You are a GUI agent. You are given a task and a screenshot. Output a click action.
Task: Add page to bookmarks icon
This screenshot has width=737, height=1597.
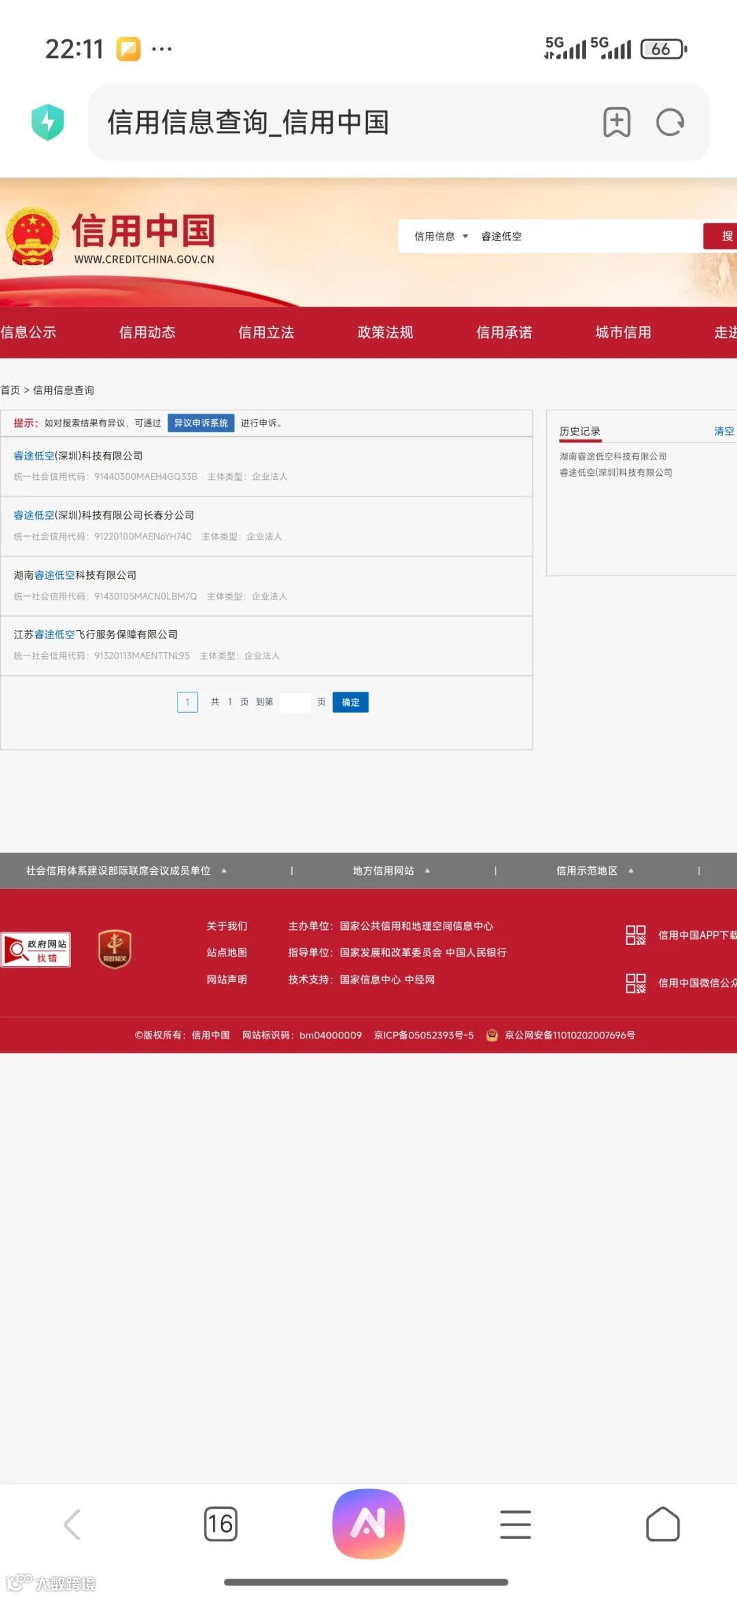click(617, 123)
